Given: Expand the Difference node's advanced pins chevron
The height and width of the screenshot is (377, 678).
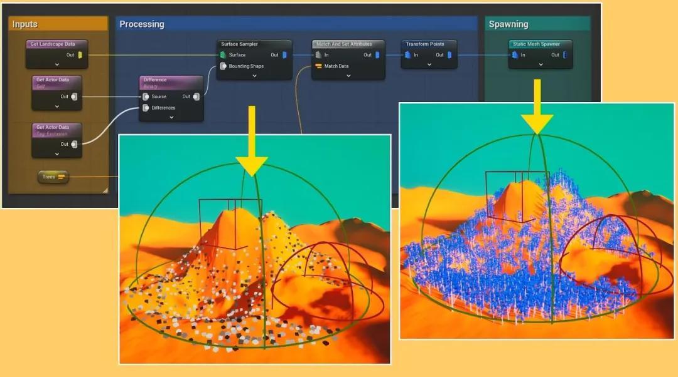Looking at the screenshot, I should coord(171,117).
